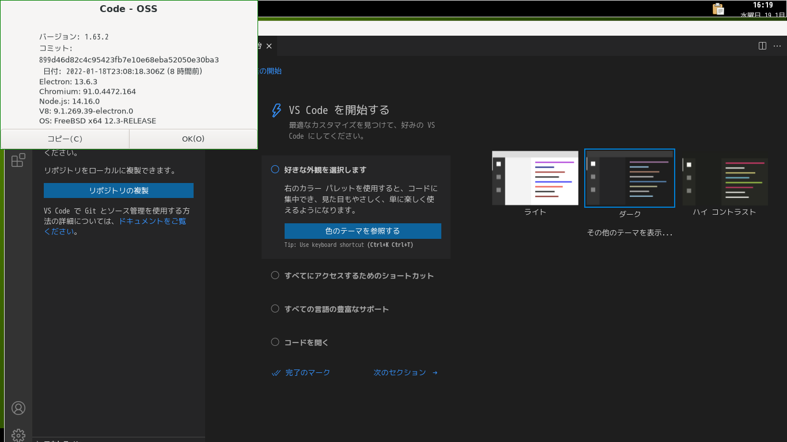Expand the すべてにアクセスするためのショートカット step
The height and width of the screenshot is (442, 787).
coord(359,276)
